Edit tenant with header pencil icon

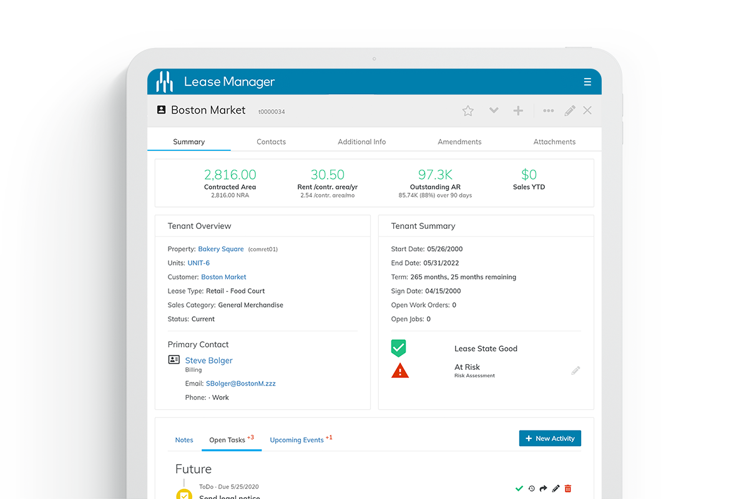point(569,110)
